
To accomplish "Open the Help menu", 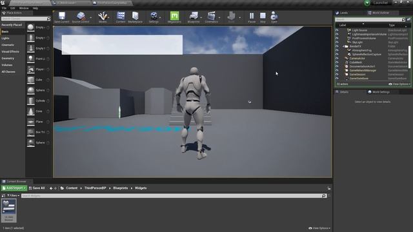I will [x=35, y=8].
